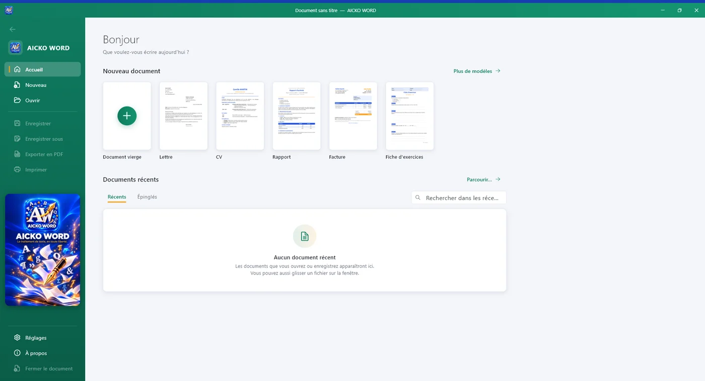Click the Fermer le document label text
This screenshot has height=381, width=705.
tap(49, 369)
